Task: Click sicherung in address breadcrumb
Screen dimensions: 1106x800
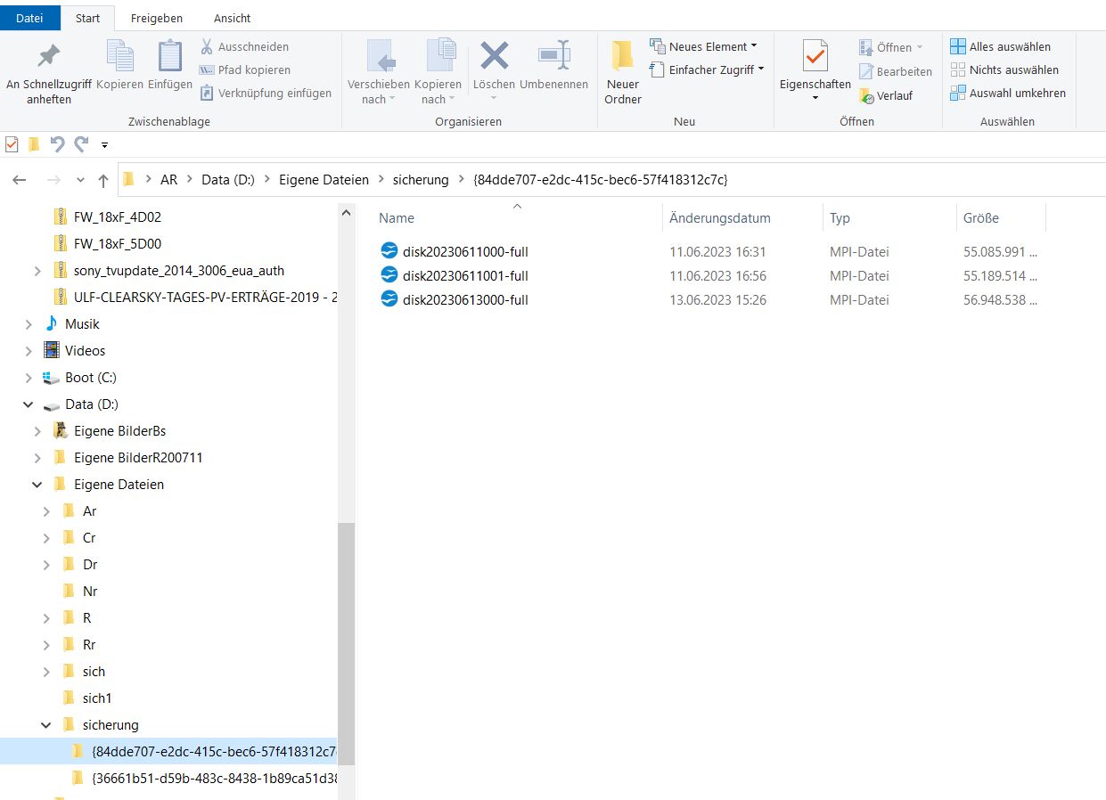Action: point(421,180)
